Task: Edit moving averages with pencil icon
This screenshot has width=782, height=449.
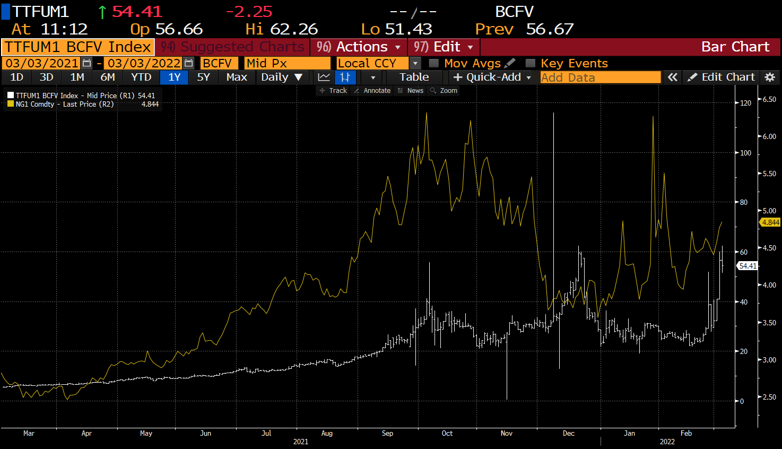Action: point(510,63)
